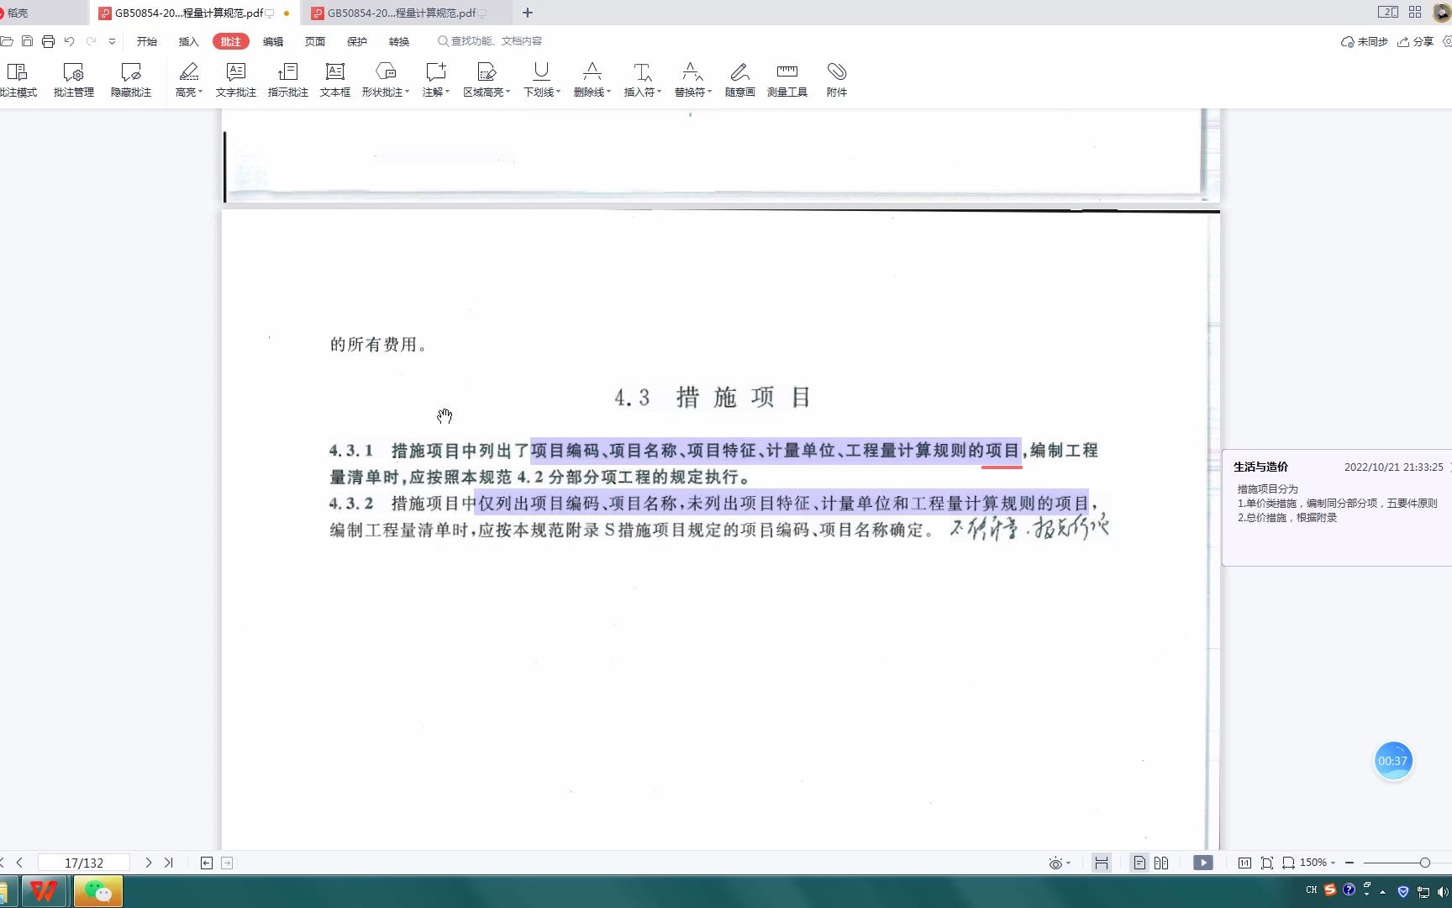
Task: Click the print icon in quick toolbar
Action: point(48,41)
